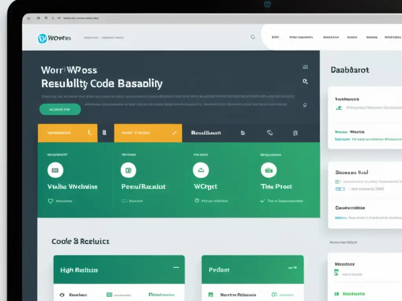Viewport: 402px width, 301px height.
Task: Click the Vialle Wichmins heading
Action: [73, 187]
